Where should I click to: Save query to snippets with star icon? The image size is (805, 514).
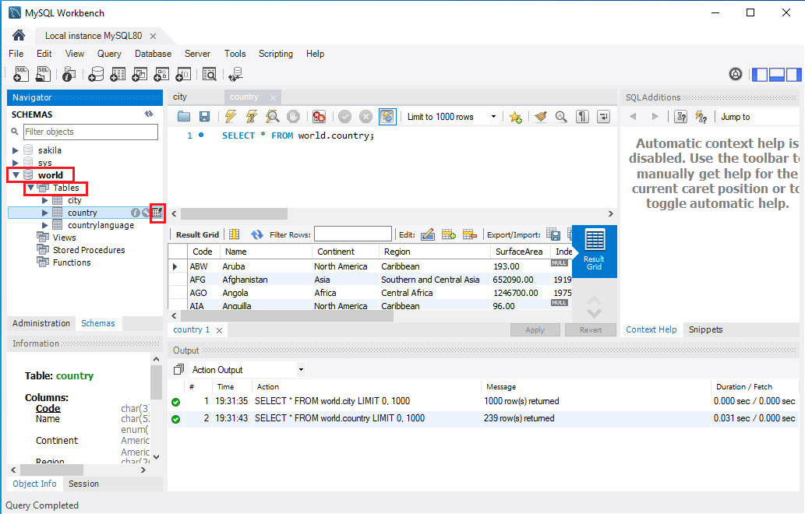(515, 118)
